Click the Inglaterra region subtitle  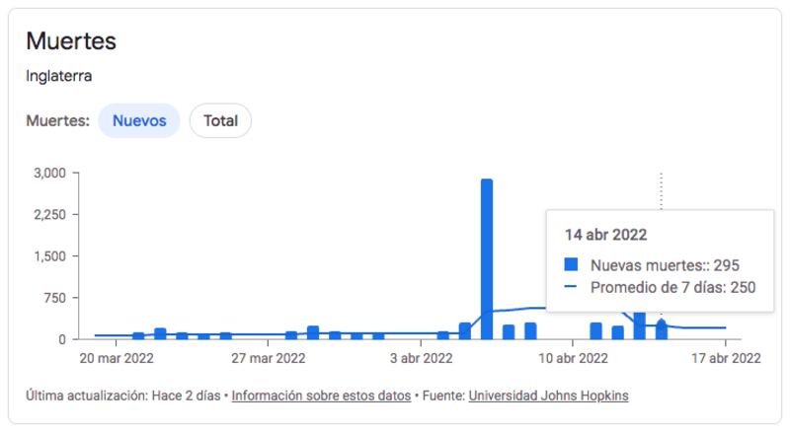(x=59, y=76)
